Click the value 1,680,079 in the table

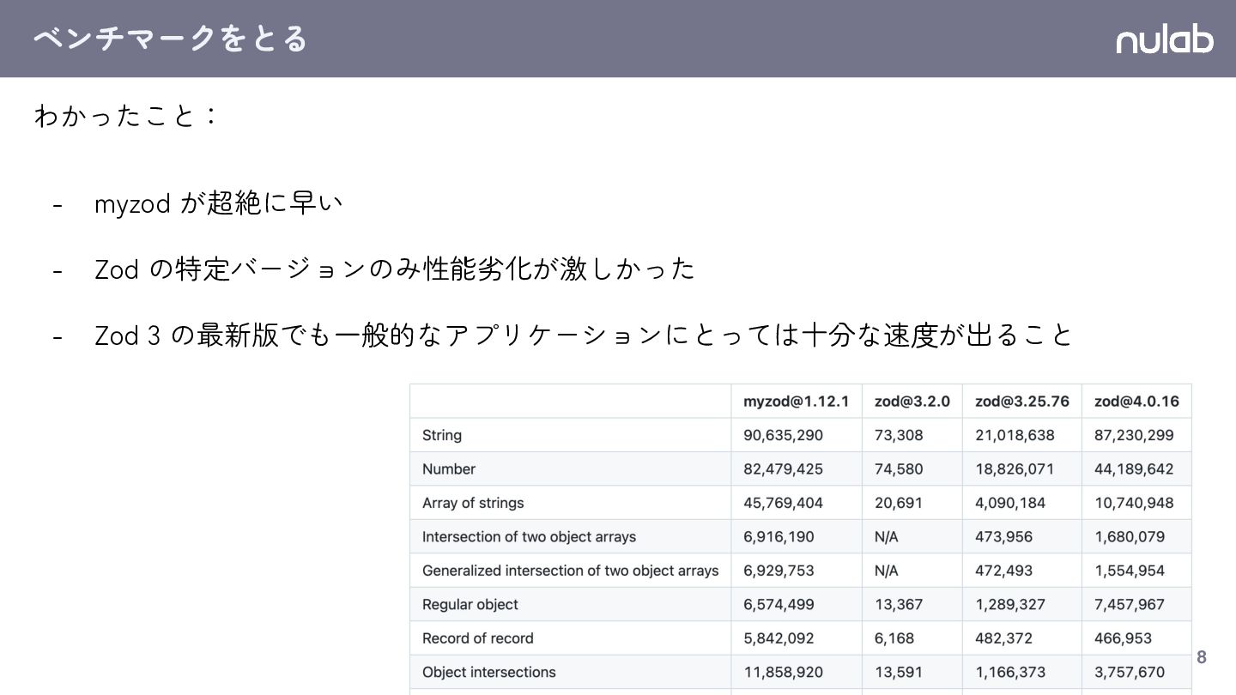tap(1130, 537)
